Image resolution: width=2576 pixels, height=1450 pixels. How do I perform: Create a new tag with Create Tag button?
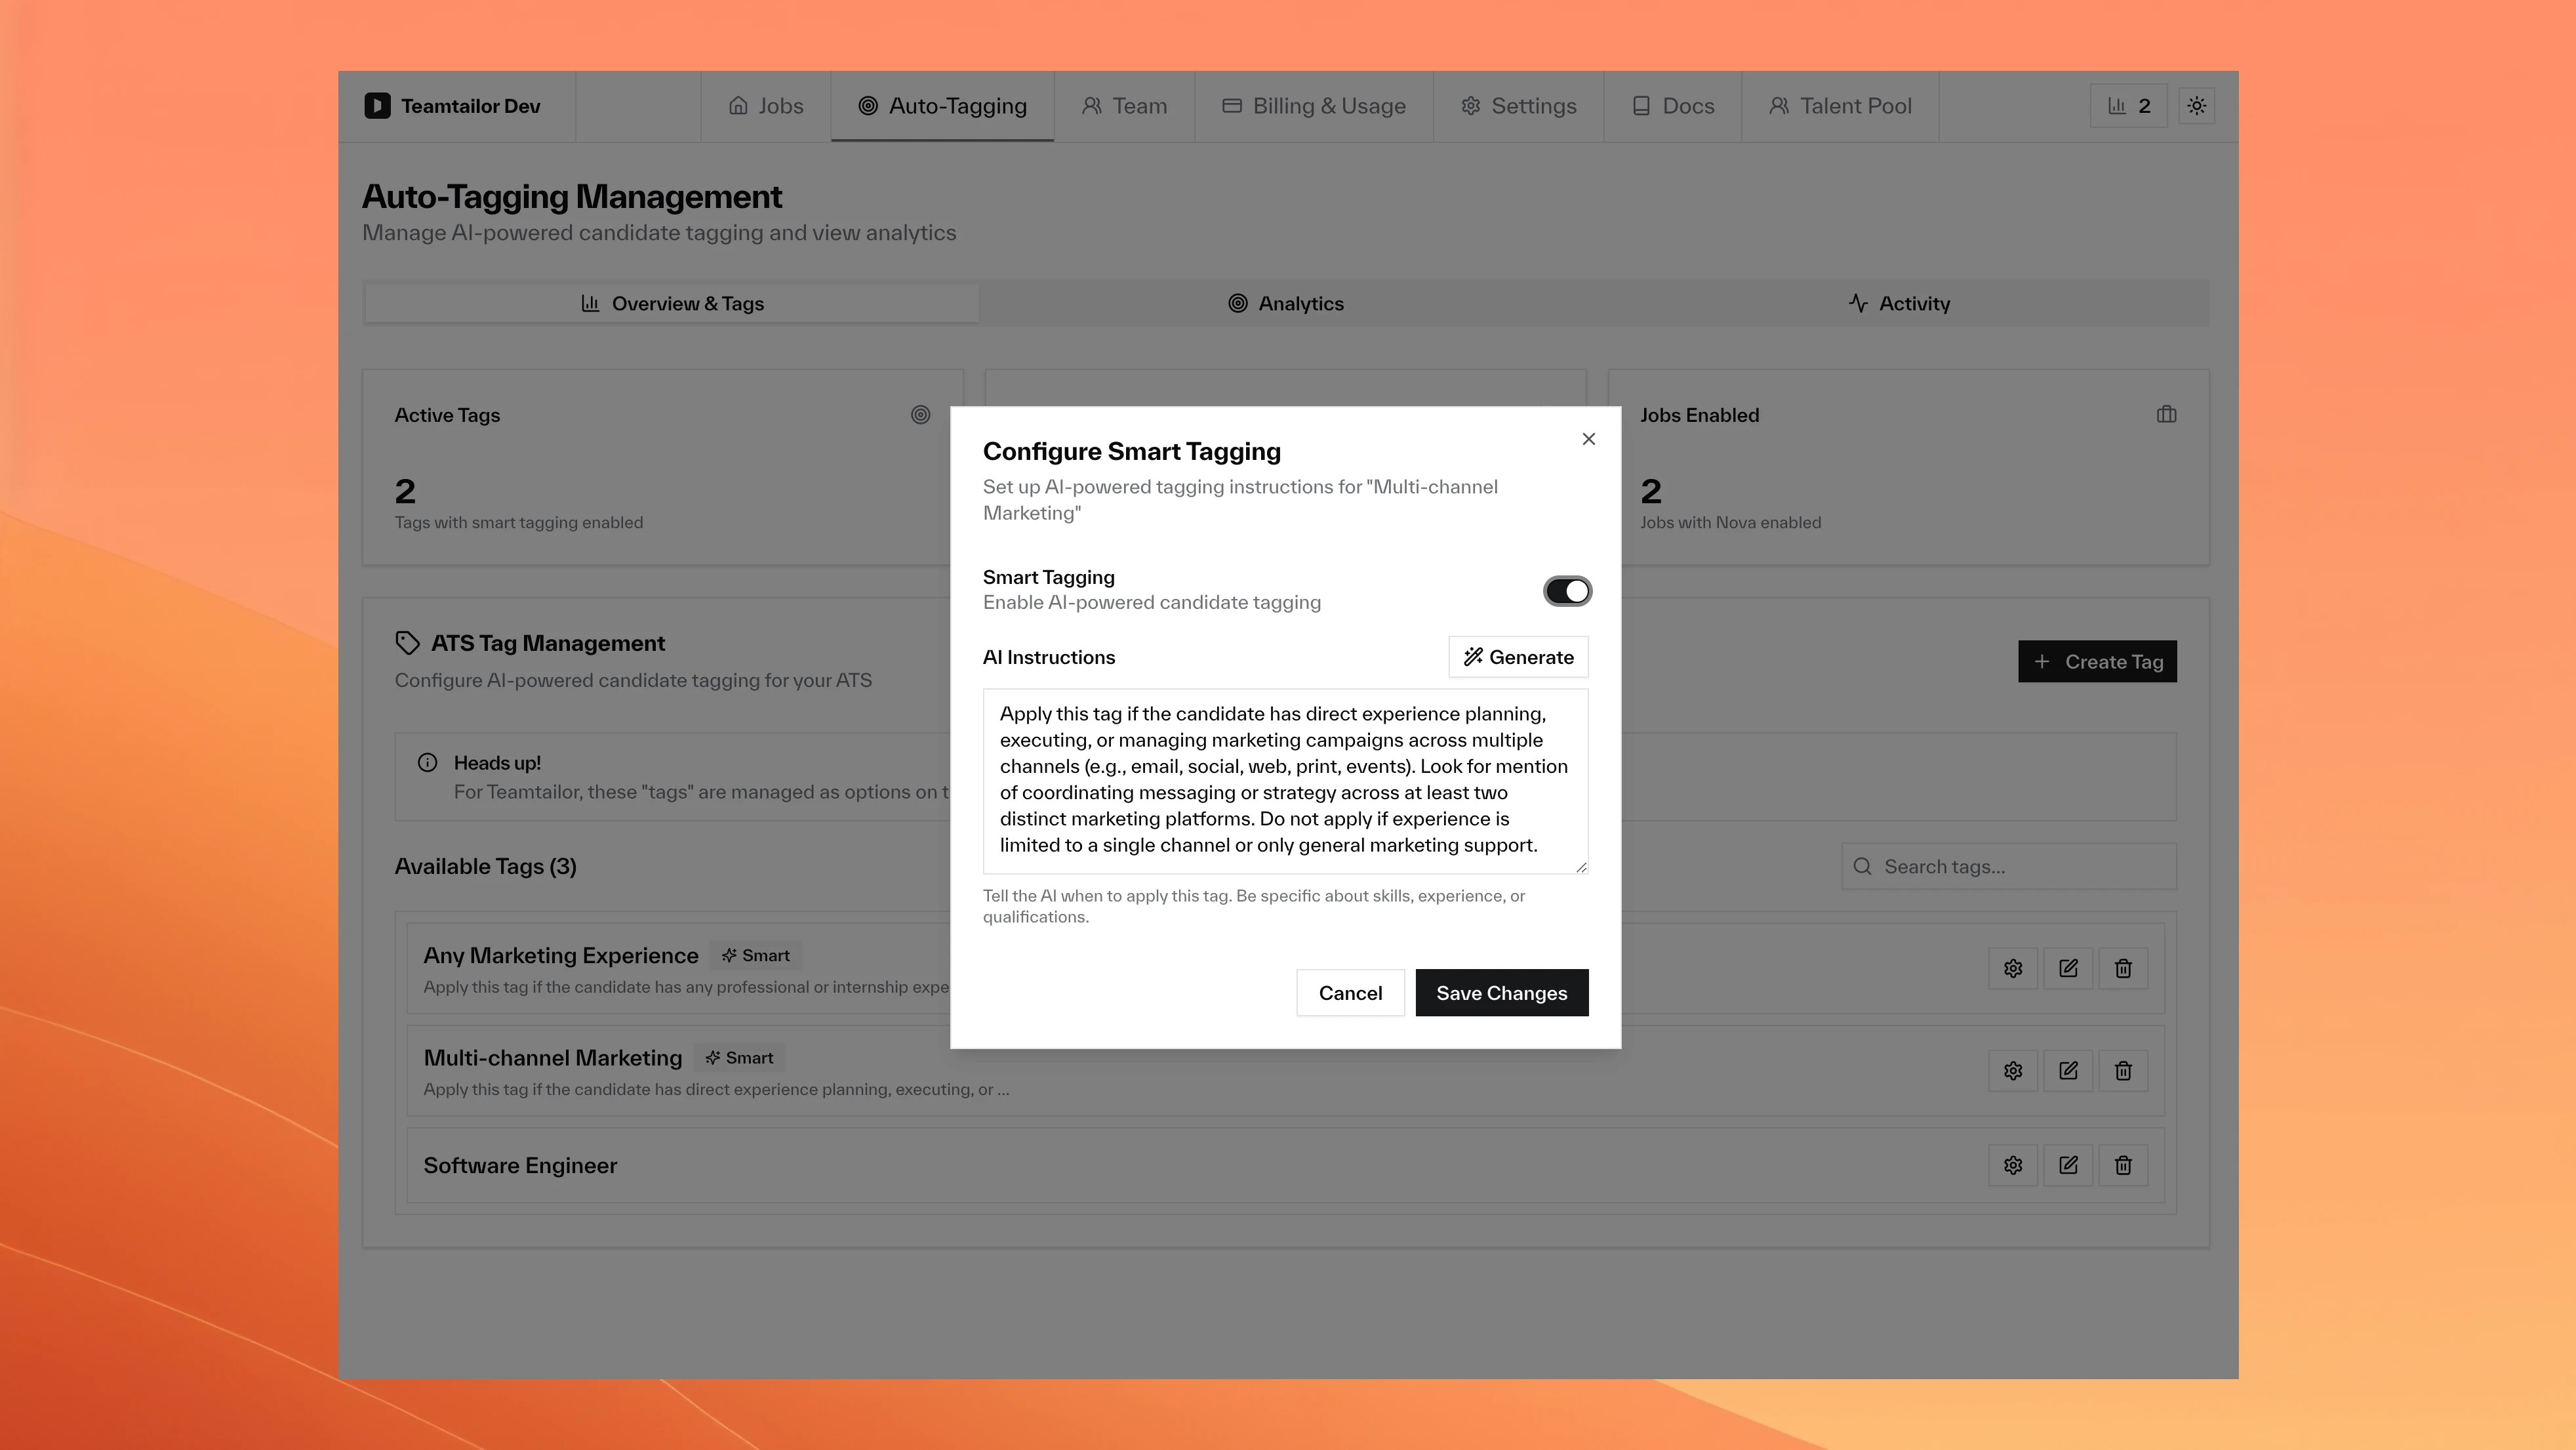tap(2097, 661)
